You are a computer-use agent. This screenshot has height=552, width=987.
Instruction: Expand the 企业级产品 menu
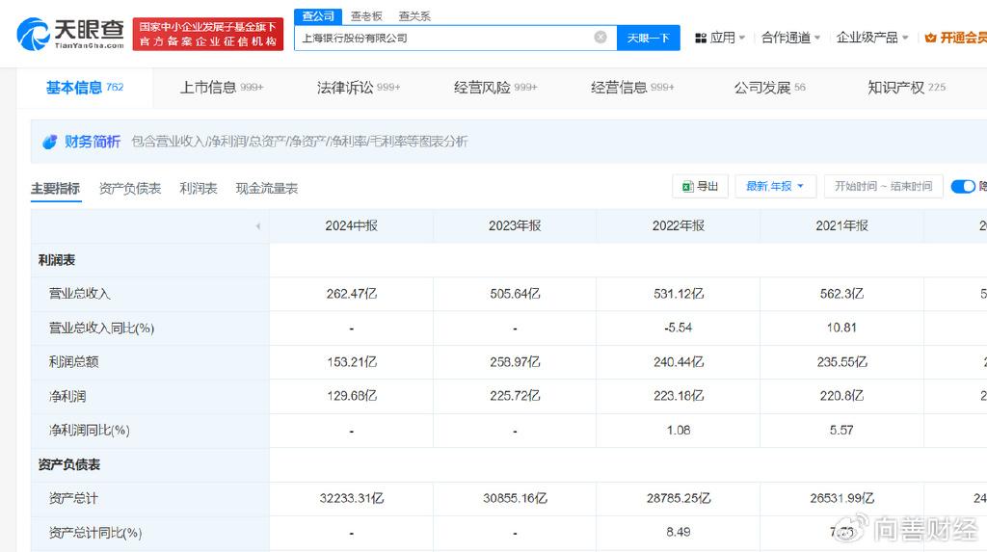pos(872,38)
